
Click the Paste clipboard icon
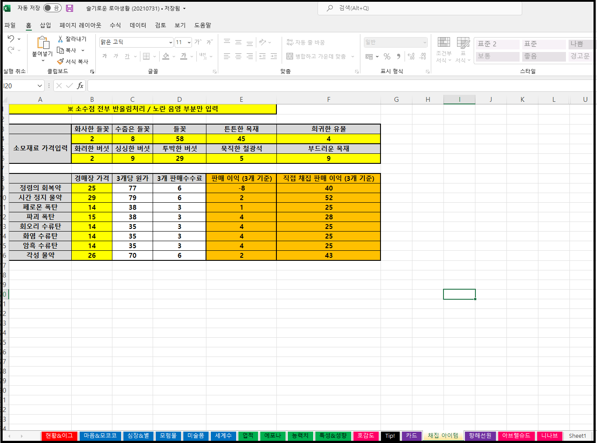[42, 43]
